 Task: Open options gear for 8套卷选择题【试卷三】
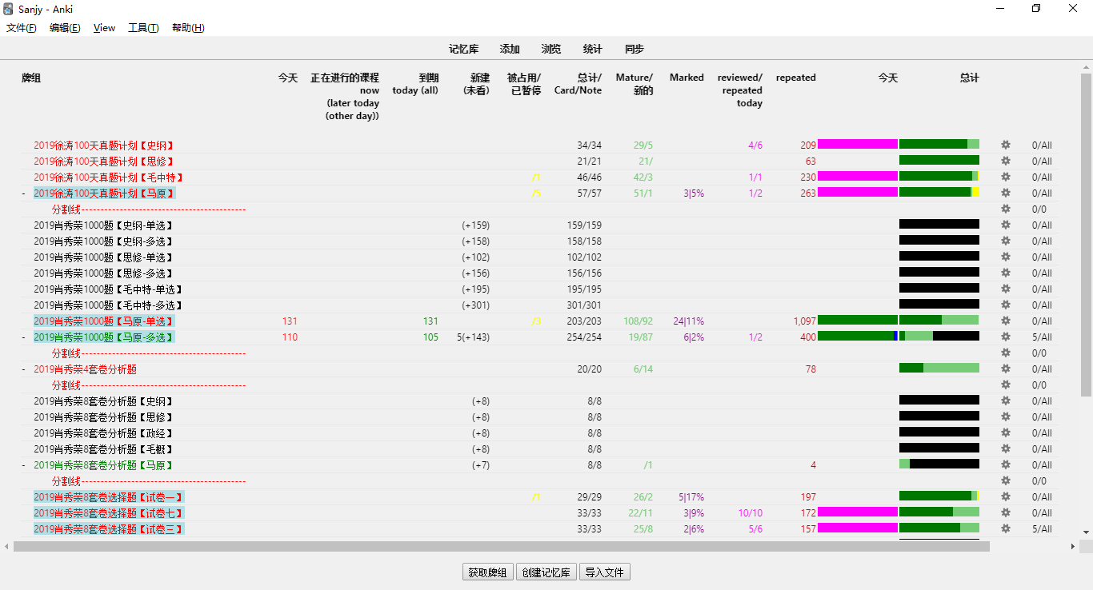click(x=1006, y=528)
